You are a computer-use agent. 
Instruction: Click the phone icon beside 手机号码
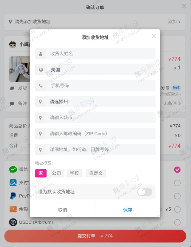click(x=41, y=86)
